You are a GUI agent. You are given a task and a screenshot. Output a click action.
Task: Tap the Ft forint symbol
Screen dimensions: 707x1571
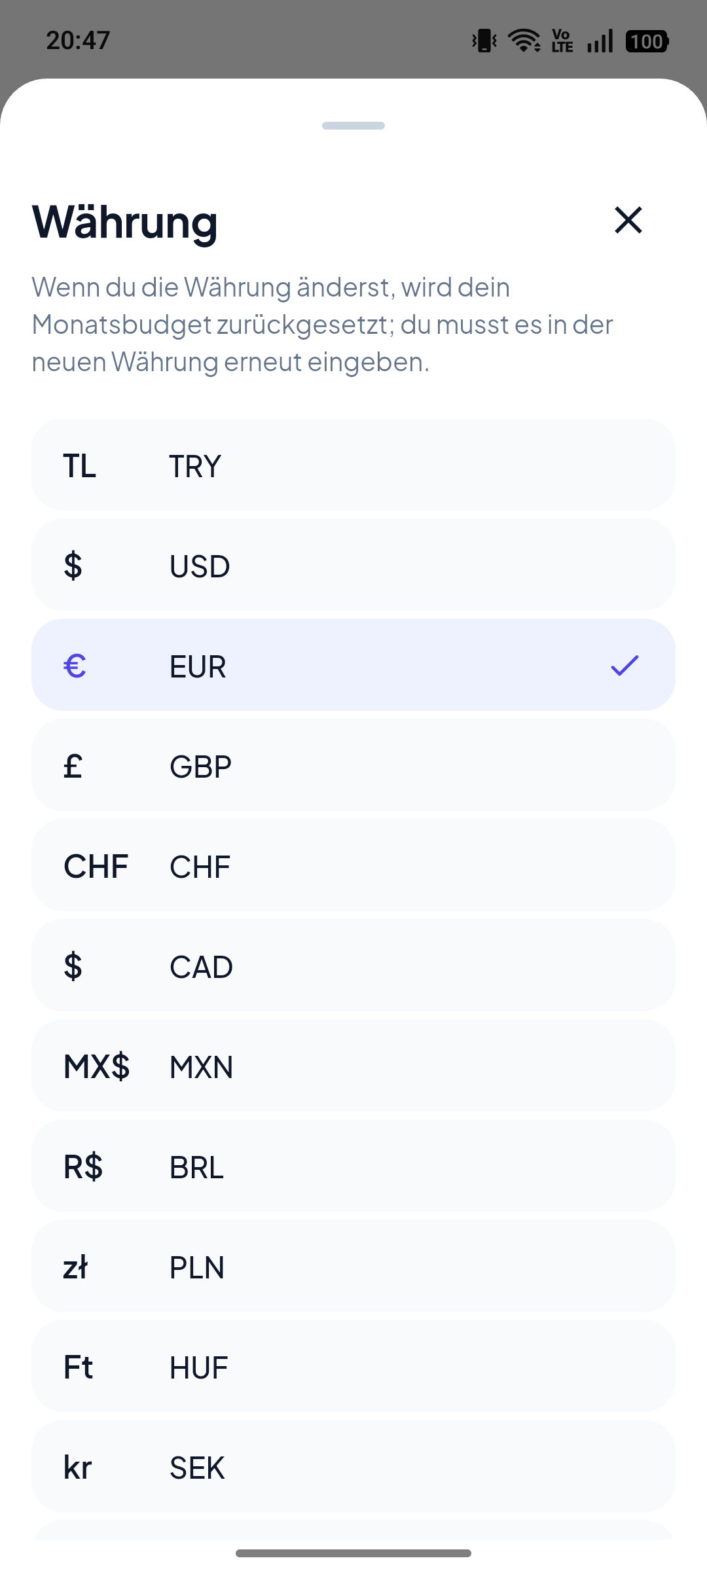click(78, 1367)
